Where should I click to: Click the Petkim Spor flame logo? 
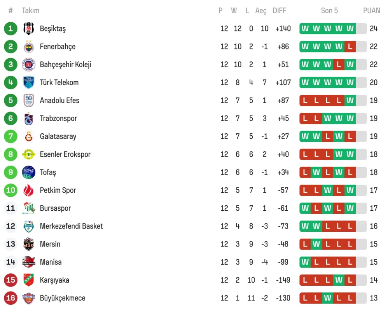(x=29, y=190)
